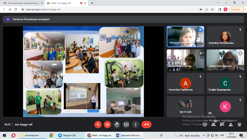Open the Chrome profile avatar K
This screenshot has width=247, height=139.
pos(225,10)
